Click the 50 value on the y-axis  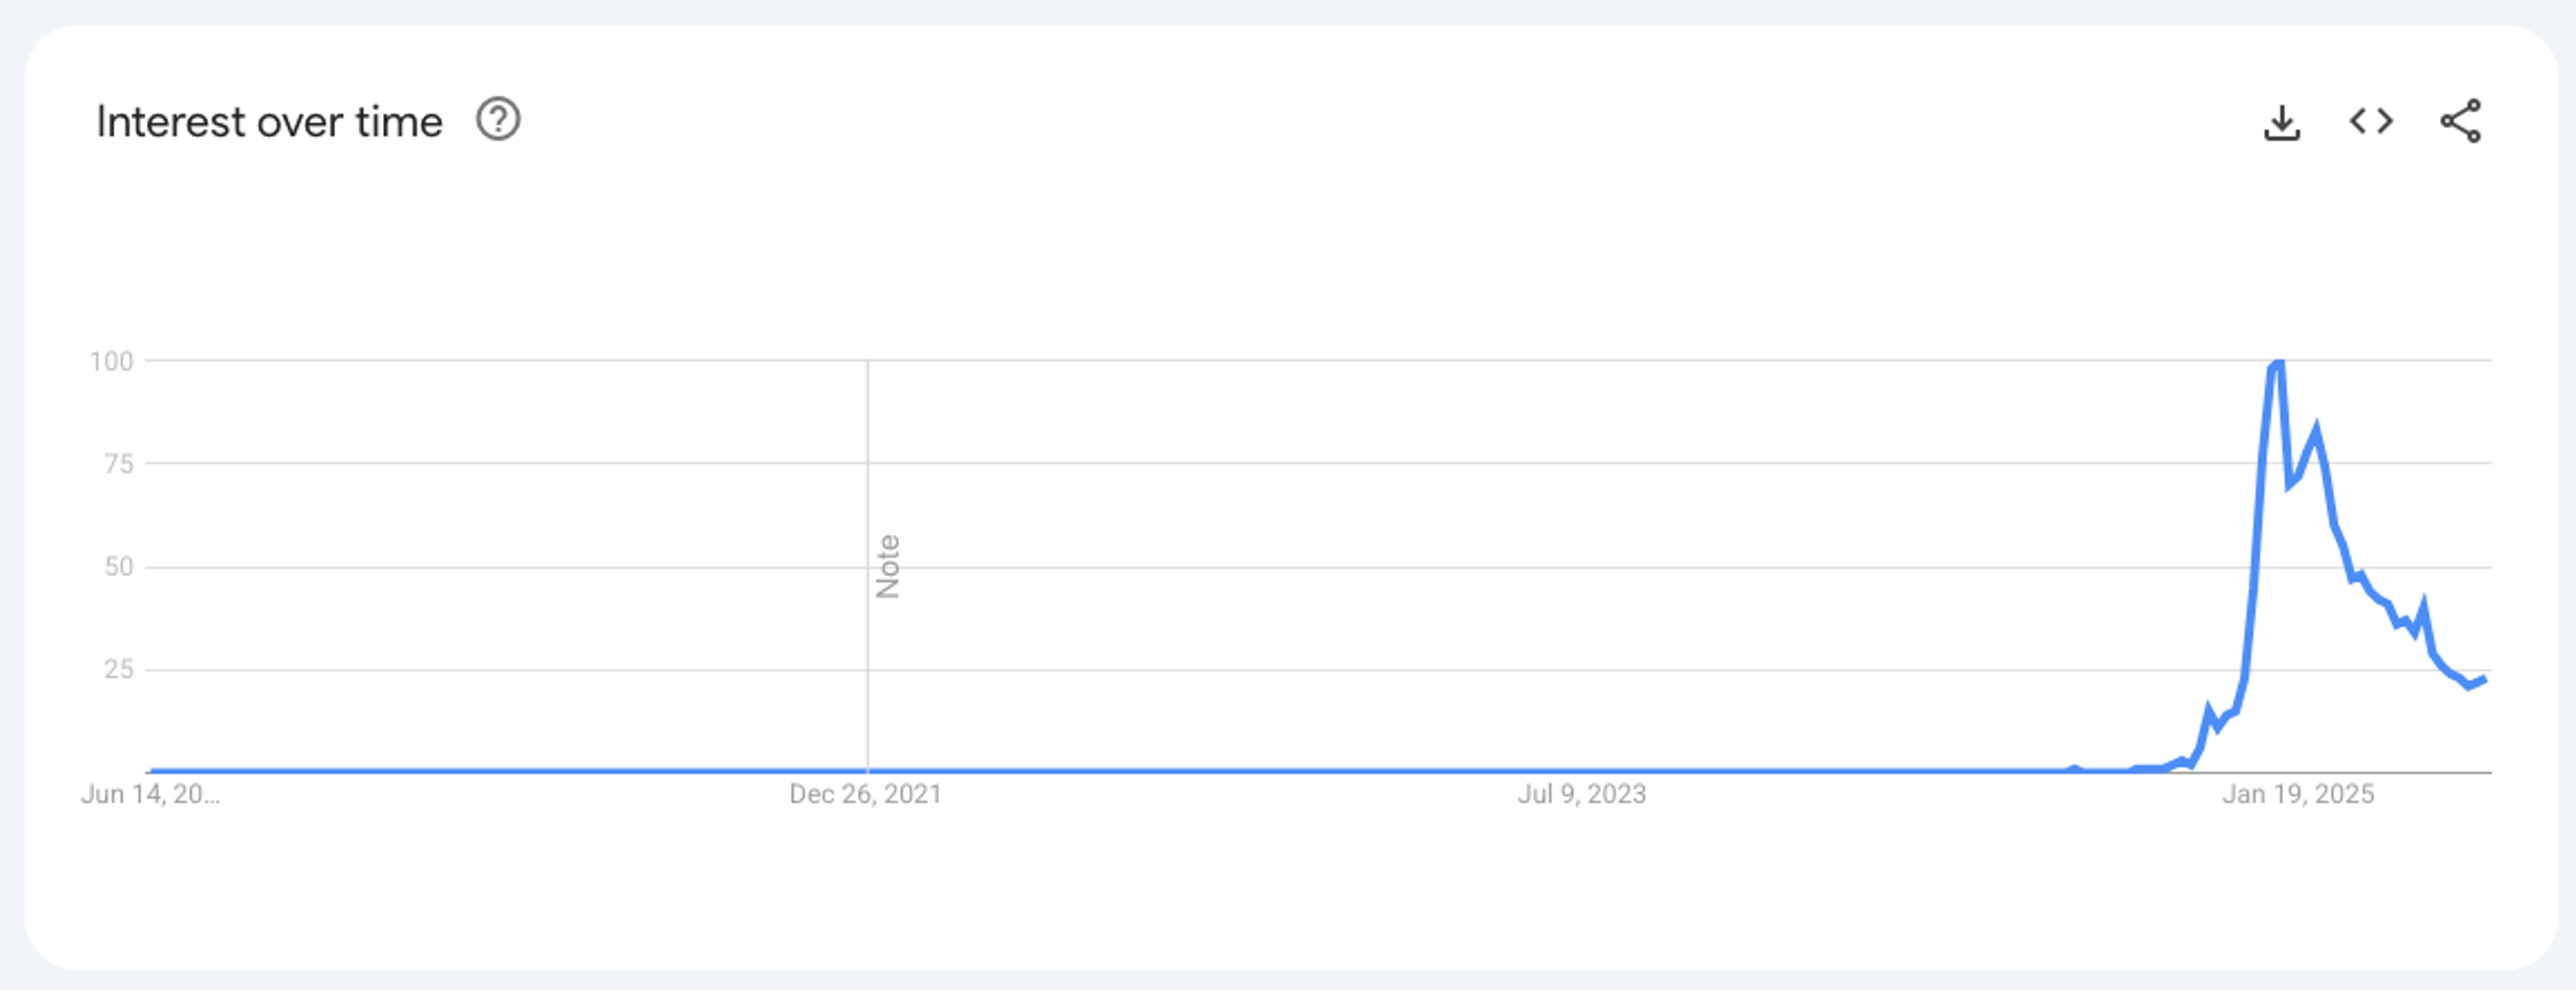pyautogui.click(x=118, y=566)
